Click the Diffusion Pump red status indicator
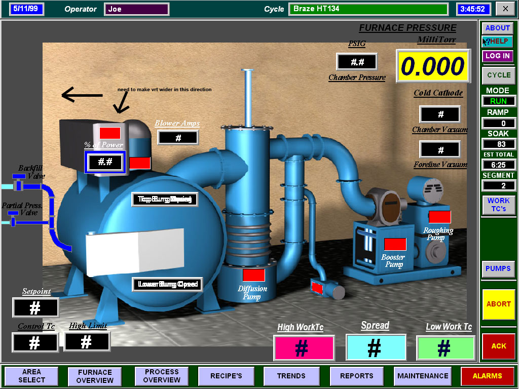Screen dimensions: 519x389 pos(253,275)
